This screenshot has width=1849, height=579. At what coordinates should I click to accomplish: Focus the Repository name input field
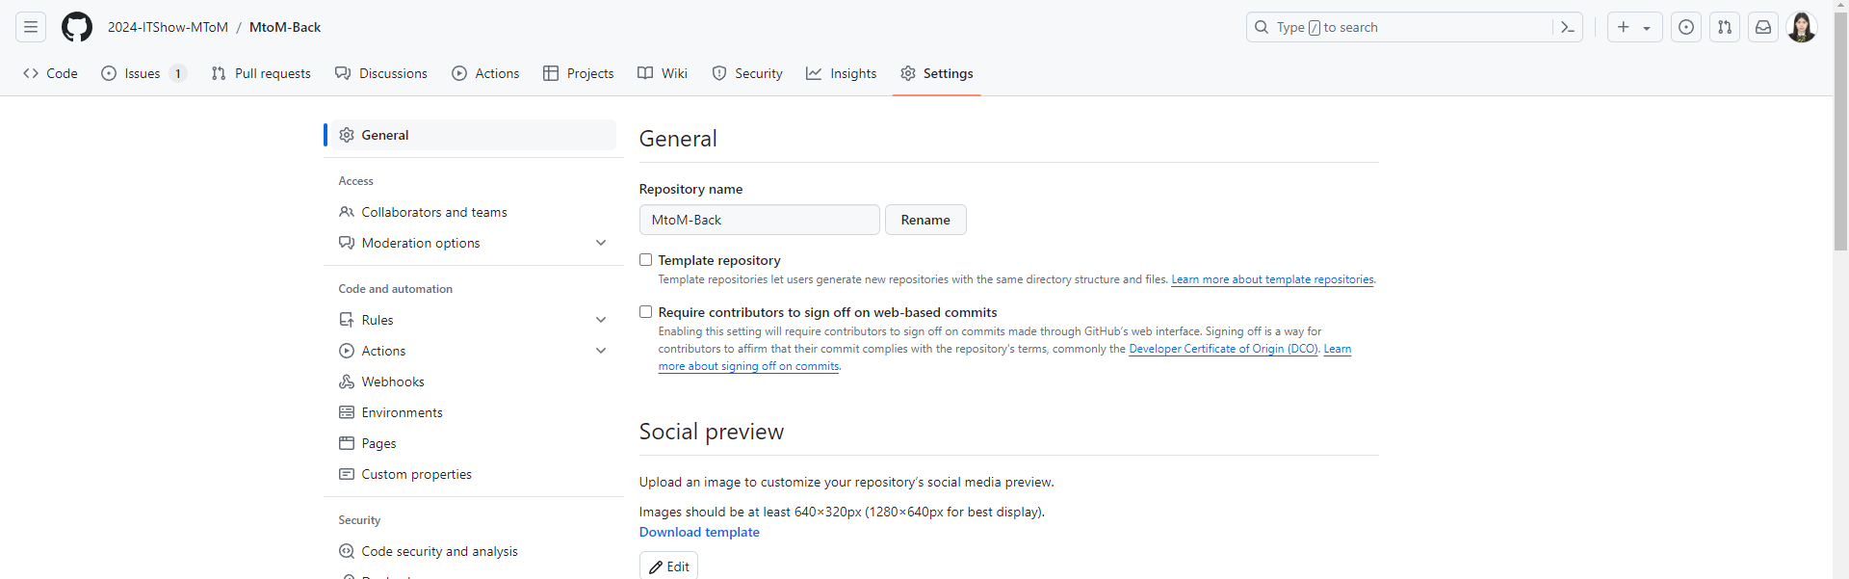coord(760,220)
